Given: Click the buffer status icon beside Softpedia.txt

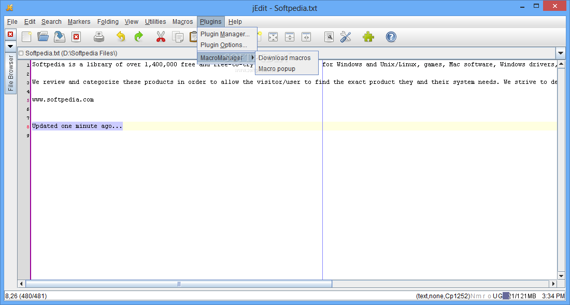Looking at the screenshot, I should [21, 53].
